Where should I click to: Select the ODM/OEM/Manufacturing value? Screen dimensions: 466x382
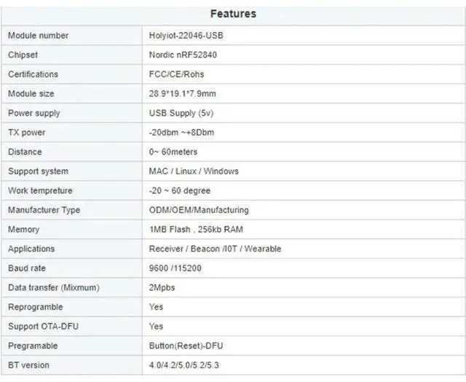[x=198, y=210]
